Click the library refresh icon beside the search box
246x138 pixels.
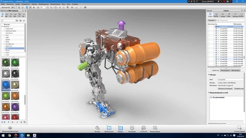(24, 21)
